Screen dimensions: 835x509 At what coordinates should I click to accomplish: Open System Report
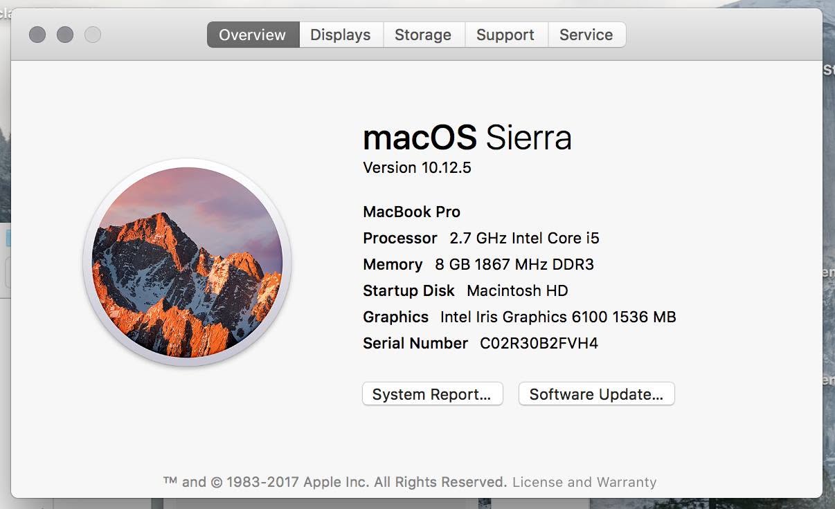coord(432,394)
